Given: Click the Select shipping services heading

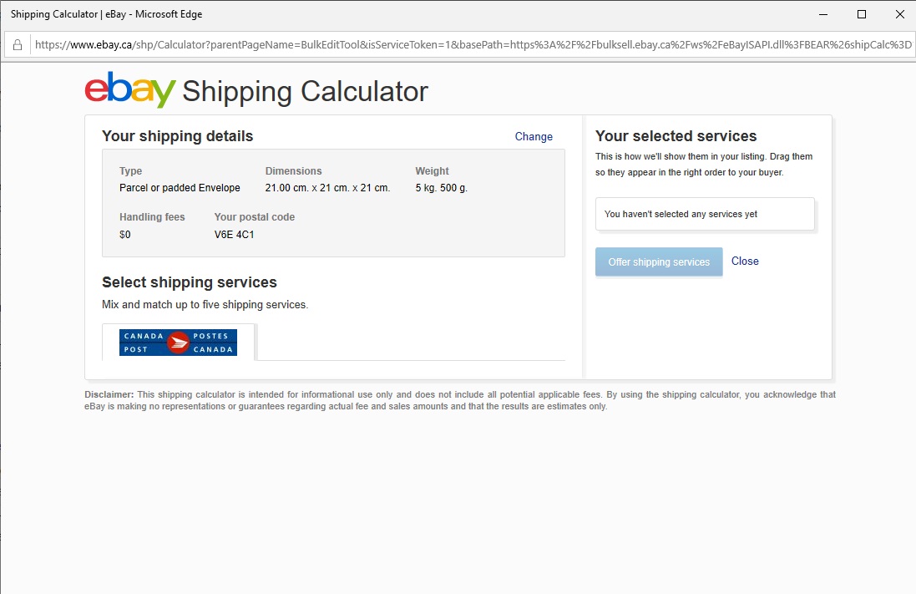Looking at the screenshot, I should tap(190, 282).
